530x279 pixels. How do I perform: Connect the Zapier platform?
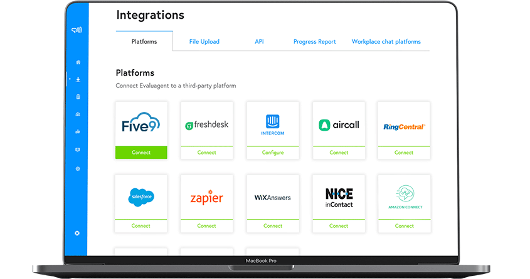[x=207, y=226]
